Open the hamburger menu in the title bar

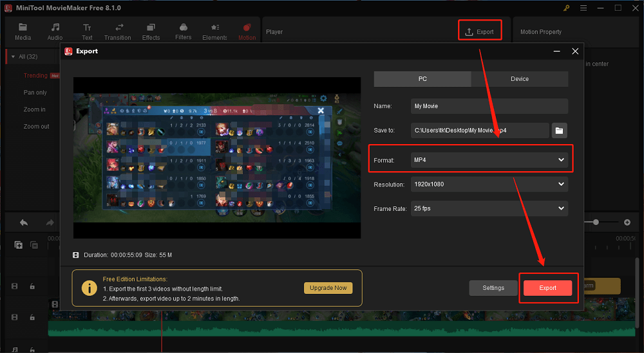[583, 8]
